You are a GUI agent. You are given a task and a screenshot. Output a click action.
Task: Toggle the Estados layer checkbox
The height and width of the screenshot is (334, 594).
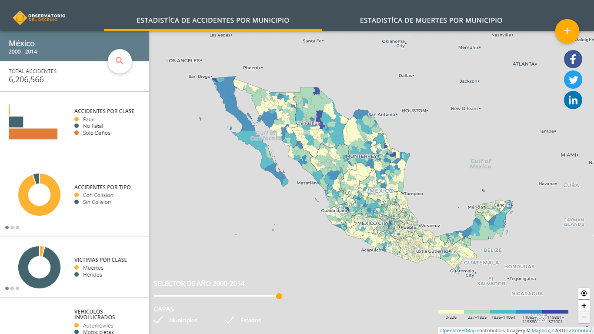click(x=230, y=320)
